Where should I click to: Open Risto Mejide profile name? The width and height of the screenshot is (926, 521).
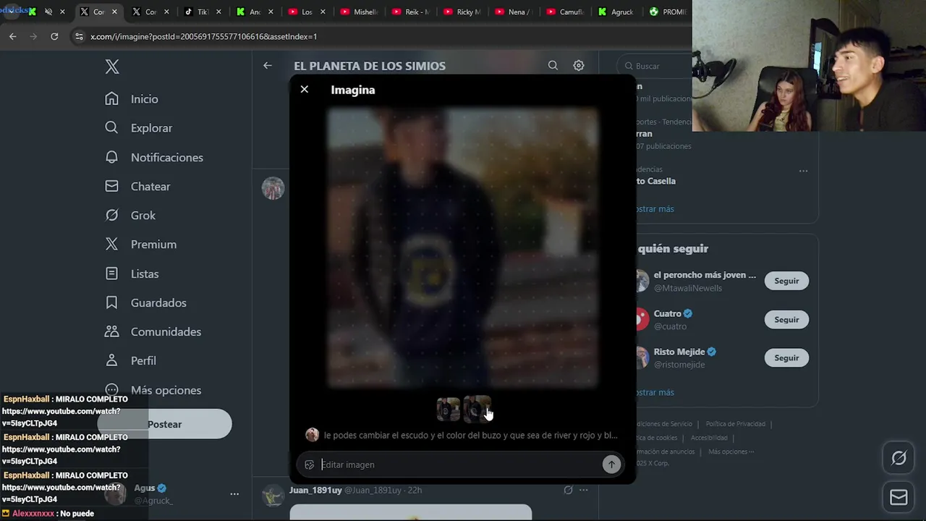tap(680, 352)
